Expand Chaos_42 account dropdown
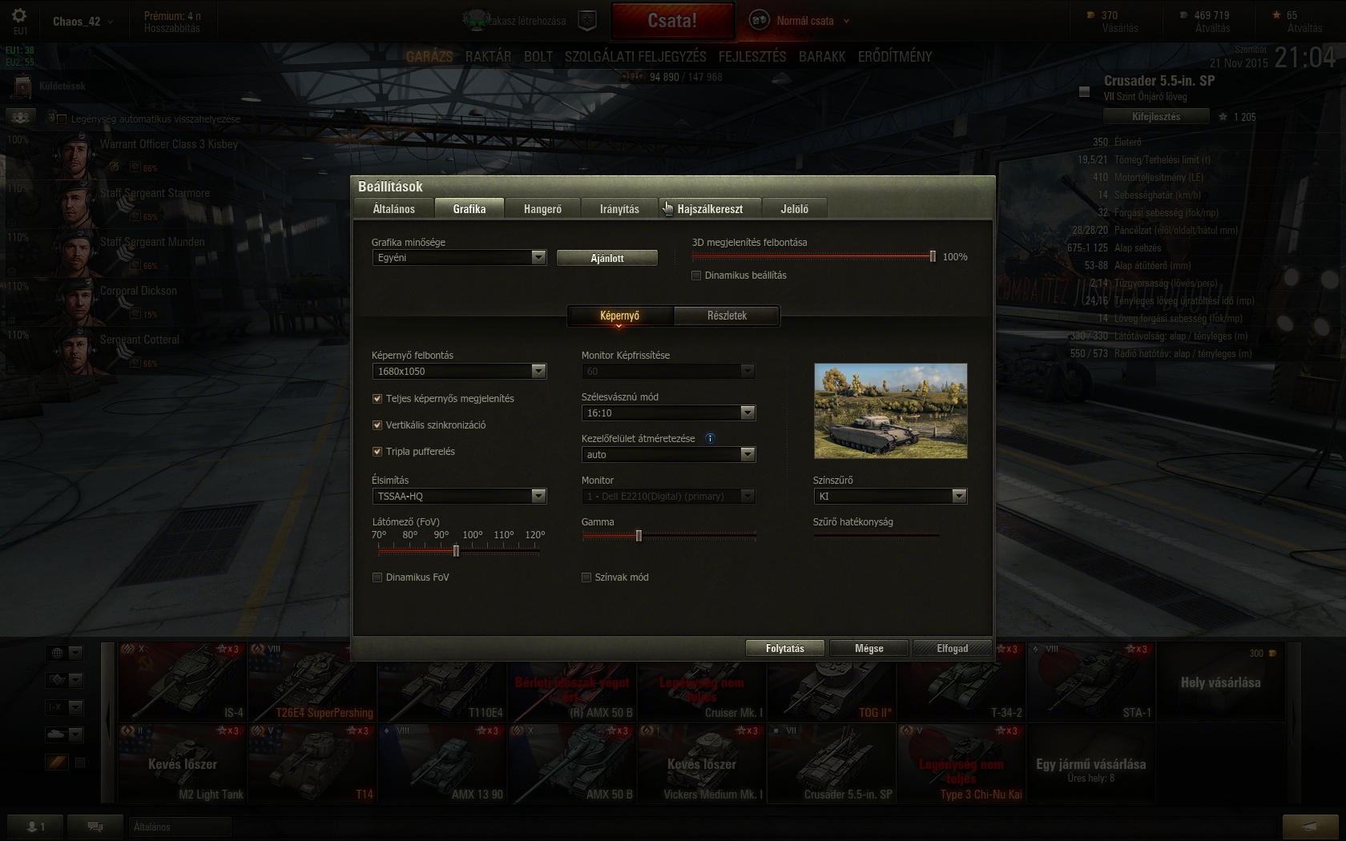 click(110, 22)
